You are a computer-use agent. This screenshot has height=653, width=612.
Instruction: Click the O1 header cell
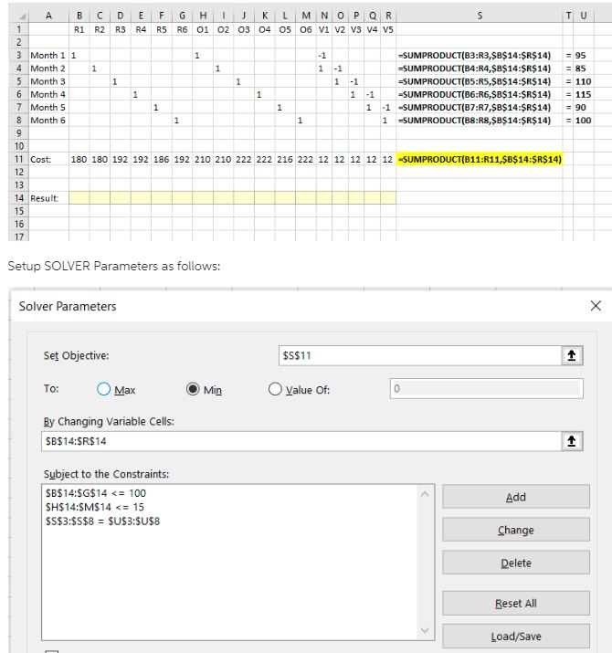click(x=203, y=29)
